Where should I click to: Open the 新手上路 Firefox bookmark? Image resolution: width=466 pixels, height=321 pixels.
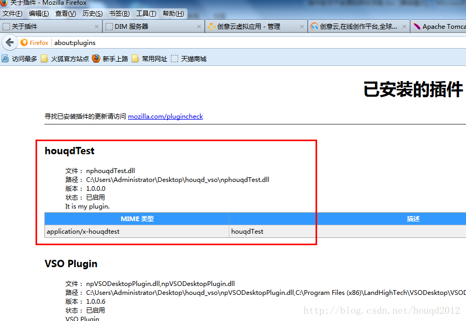click(110, 59)
